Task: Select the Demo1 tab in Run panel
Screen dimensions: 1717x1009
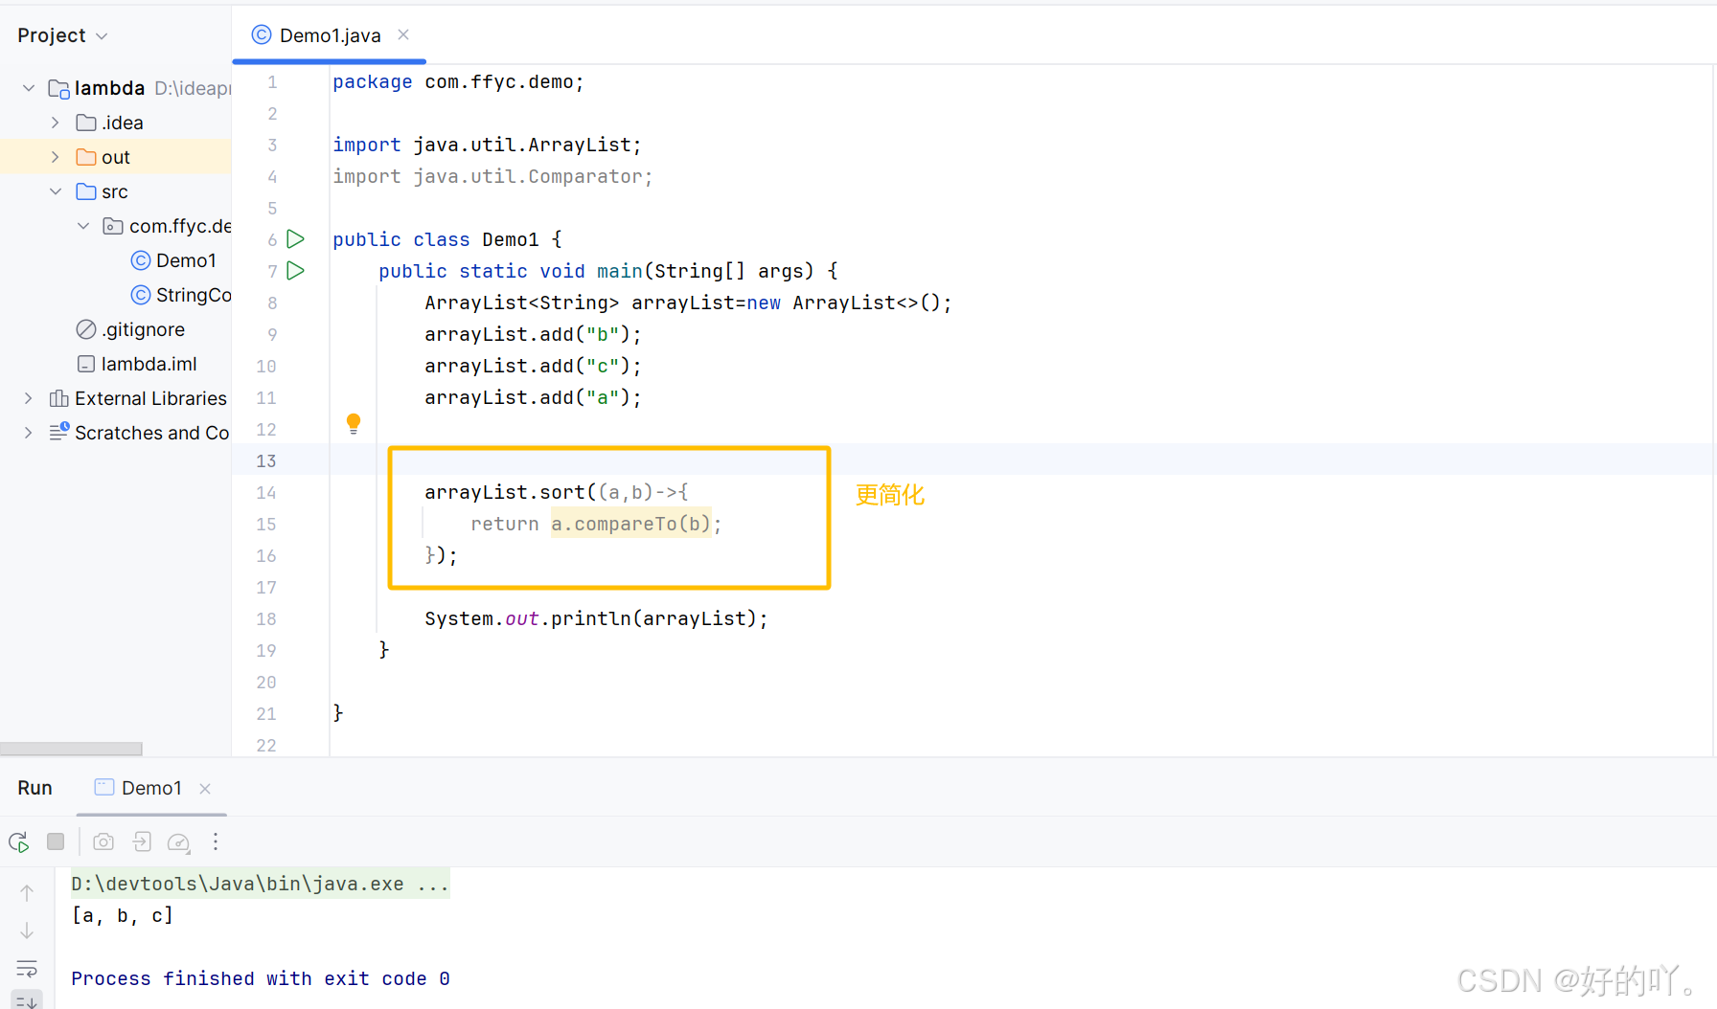Action: [x=149, y=787]
